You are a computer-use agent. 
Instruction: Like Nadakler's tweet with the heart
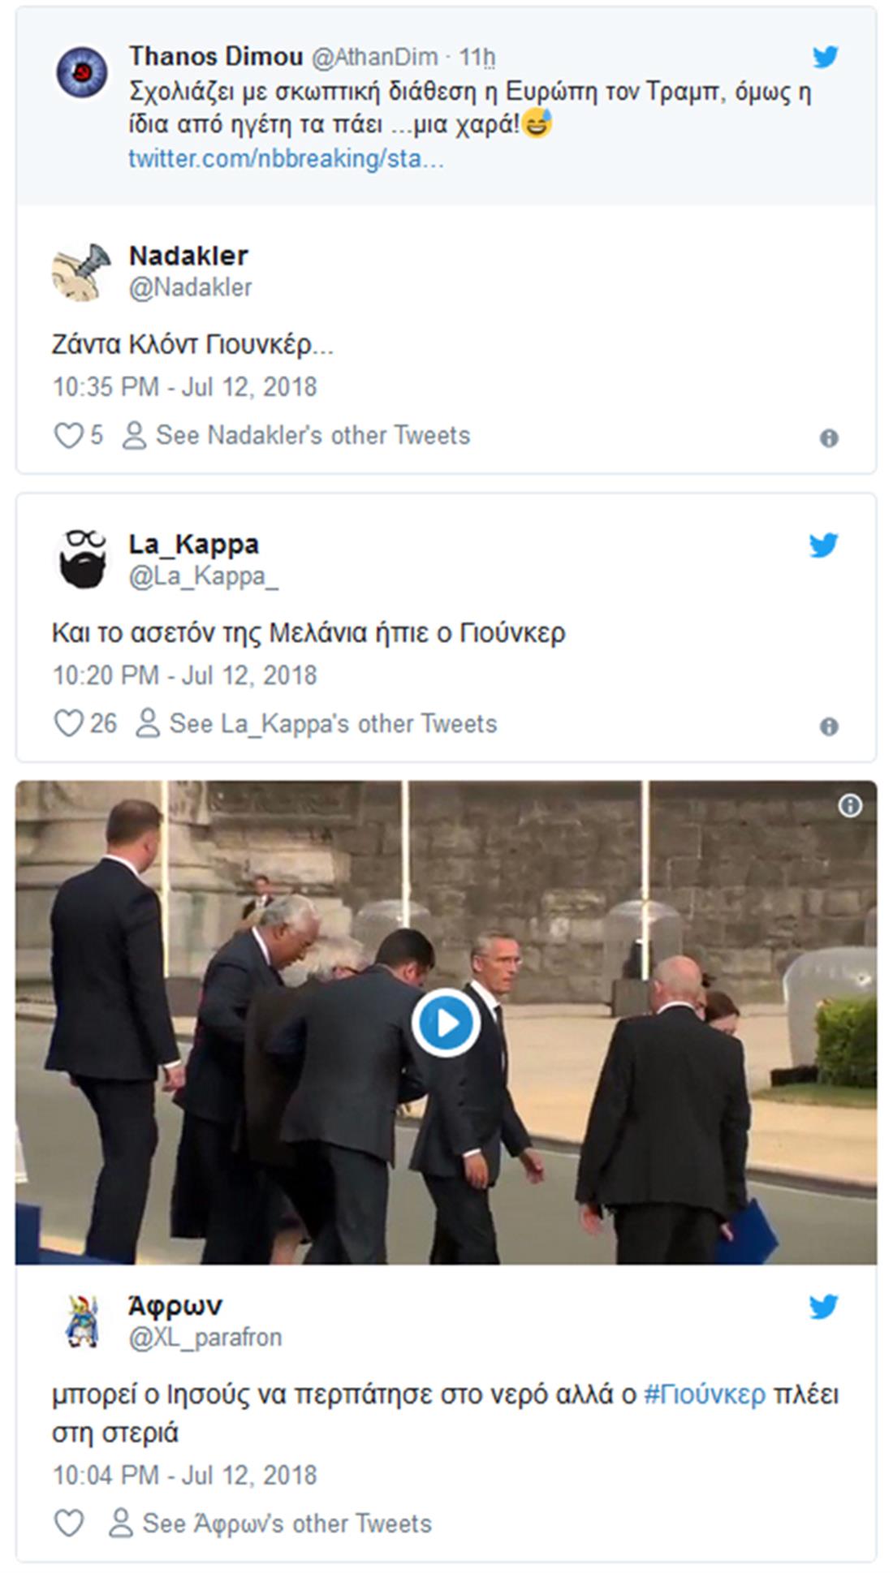tap(68, 436)
